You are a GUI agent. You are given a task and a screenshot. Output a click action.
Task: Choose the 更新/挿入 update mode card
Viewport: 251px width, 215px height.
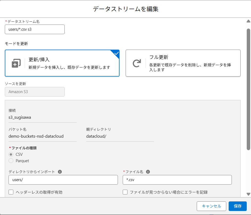tap(62, 63)
